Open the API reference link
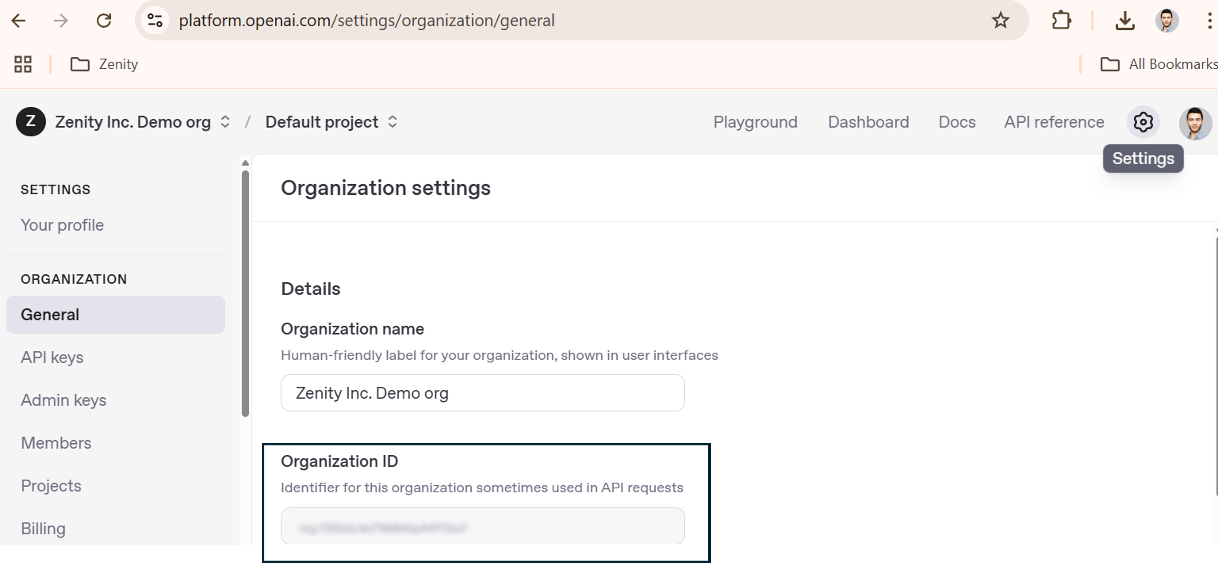1218x563 pixels. click(x=1054, y=122)
